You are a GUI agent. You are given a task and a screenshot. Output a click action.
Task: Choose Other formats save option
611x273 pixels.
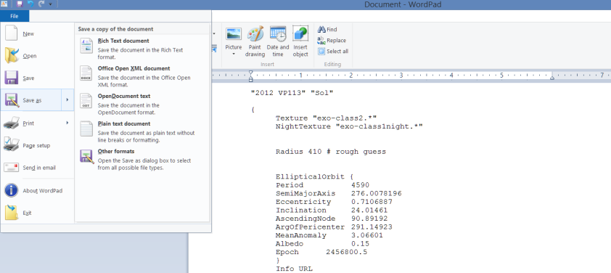click(142, 159)
